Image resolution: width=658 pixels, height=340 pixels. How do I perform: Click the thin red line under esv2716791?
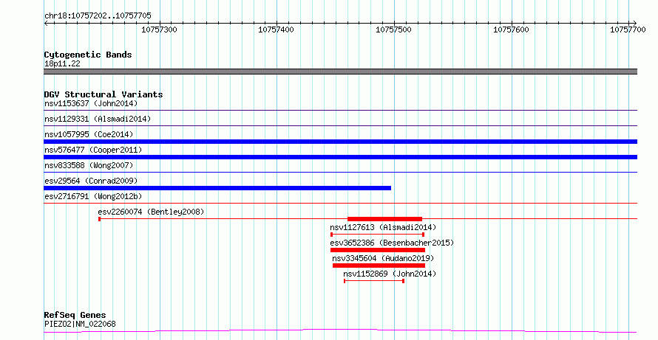[x=340, y=204]
